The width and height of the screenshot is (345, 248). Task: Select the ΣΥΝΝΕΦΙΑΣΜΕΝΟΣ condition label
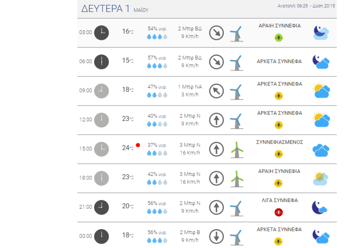(280, 142)
